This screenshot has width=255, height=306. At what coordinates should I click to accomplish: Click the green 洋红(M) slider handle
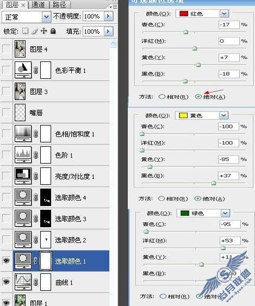pyautogui.click(x=223, y=248)
